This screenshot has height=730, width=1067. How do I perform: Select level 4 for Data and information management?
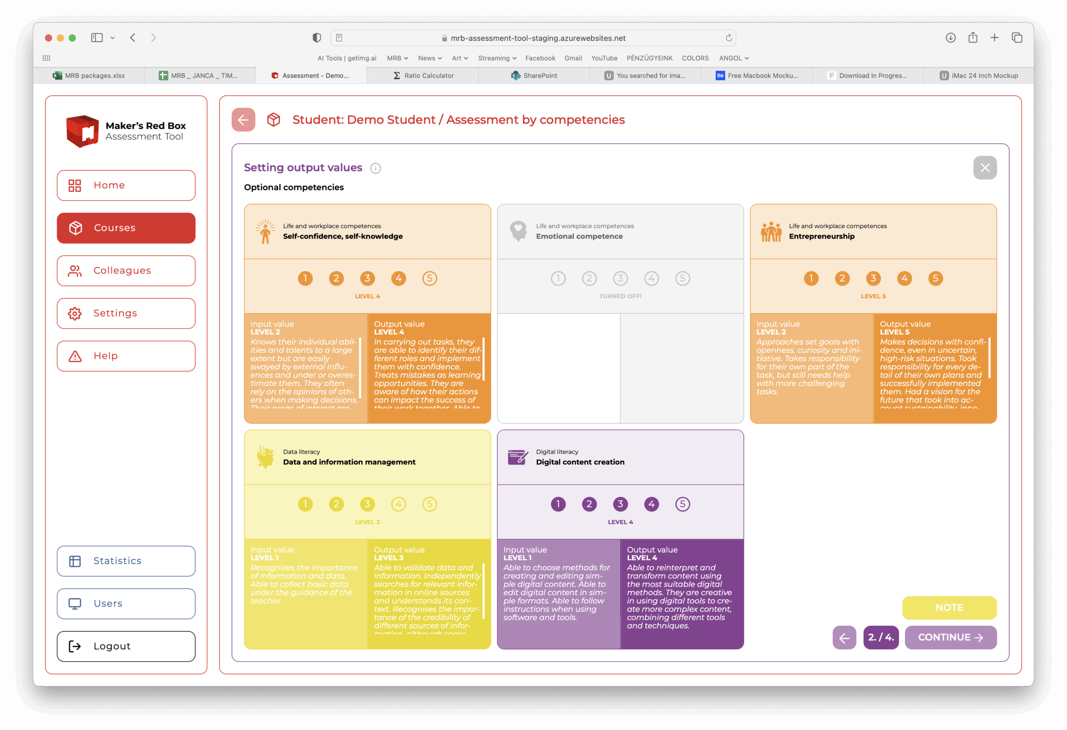click(398, 504)
